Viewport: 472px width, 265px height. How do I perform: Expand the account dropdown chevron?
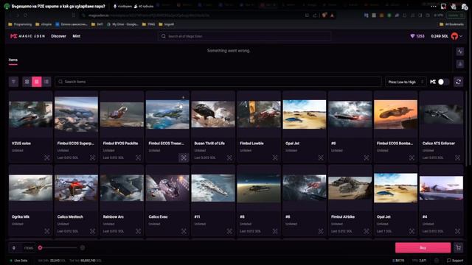click(x=461, y=36)
